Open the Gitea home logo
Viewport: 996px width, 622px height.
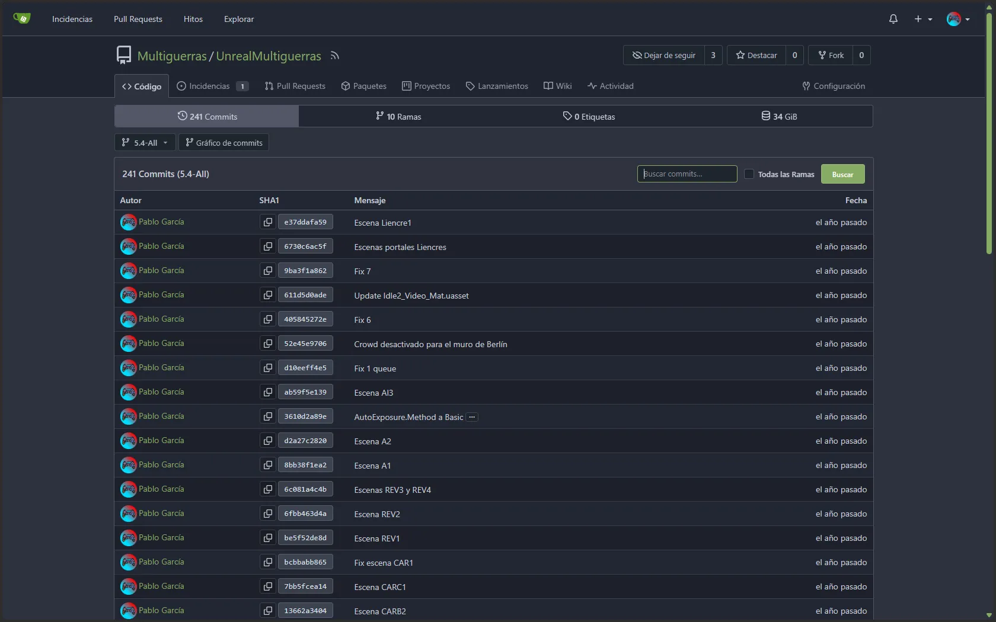coord(22,18)
